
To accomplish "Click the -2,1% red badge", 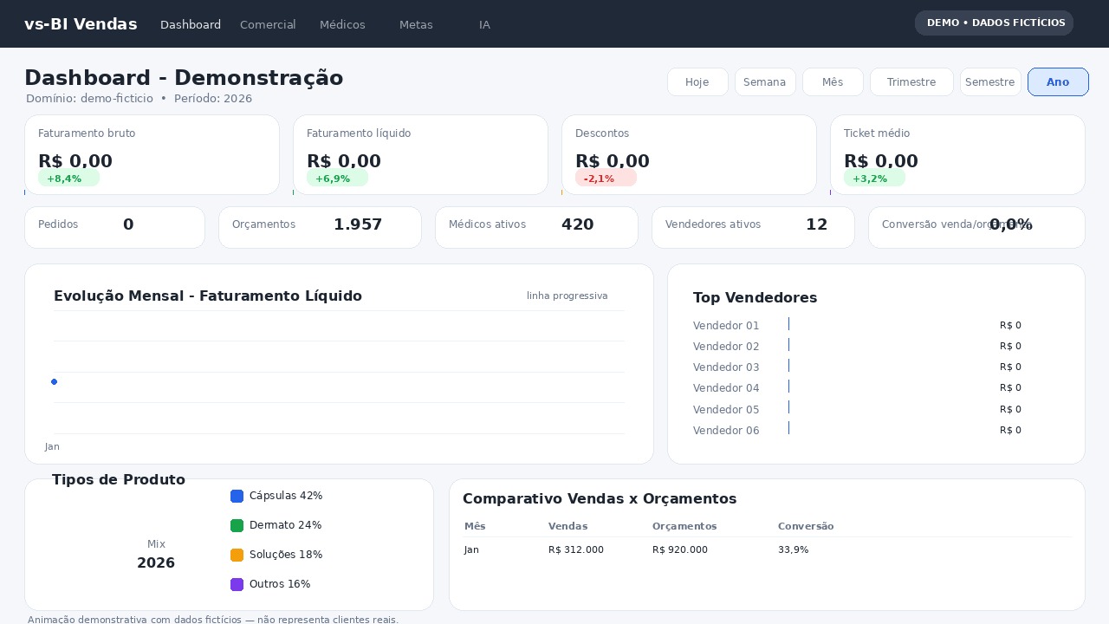I will [x=606, y=179].
